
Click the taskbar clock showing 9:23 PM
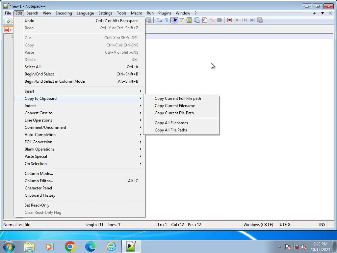pos(320,247)
